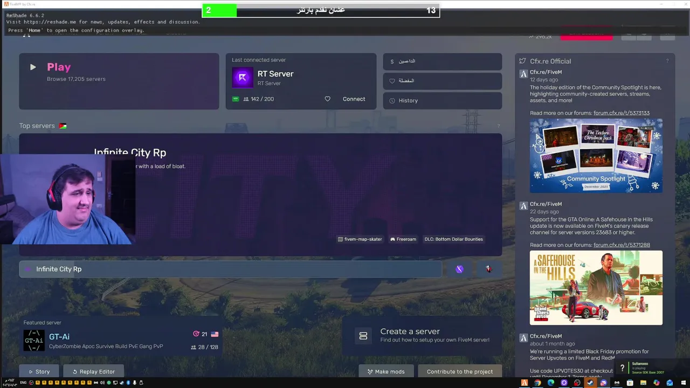Open the favorites row with Arabic label
The image size is (690, 388).
(x=443, y=81)
